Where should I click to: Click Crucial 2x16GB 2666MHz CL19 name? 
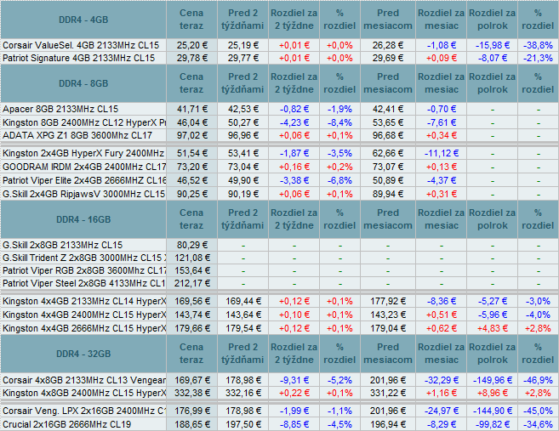pyautogui.click(x=66, y=424)
